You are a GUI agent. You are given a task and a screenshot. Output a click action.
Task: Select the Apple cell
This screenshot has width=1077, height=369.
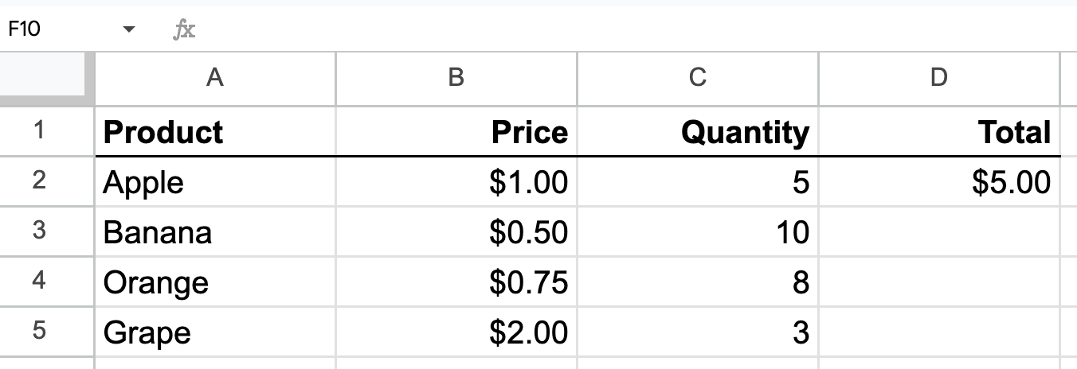215,182
